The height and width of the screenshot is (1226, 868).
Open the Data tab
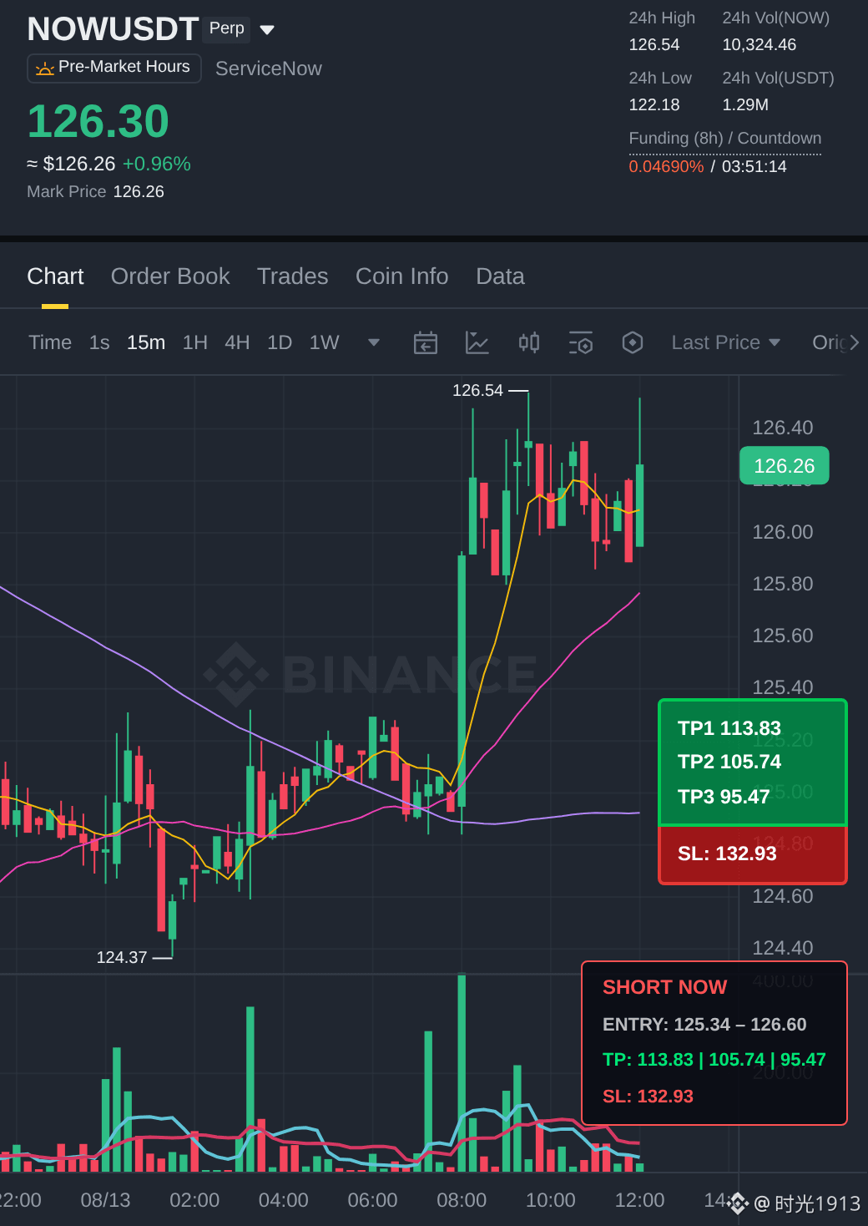(x=501, y=276)
